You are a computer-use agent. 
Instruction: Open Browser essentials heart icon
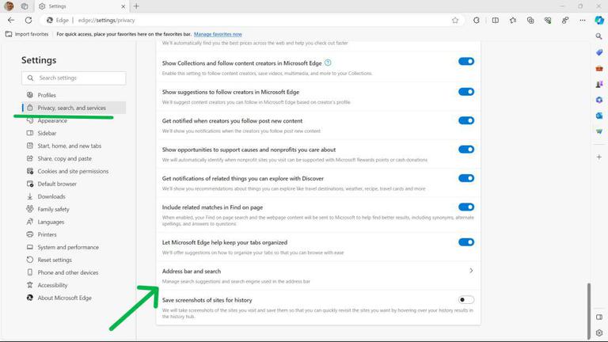(548, 20)
